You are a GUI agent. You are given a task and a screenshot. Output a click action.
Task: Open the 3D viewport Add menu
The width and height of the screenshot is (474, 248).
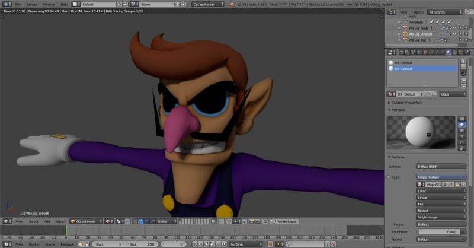[x=47, y=222]
